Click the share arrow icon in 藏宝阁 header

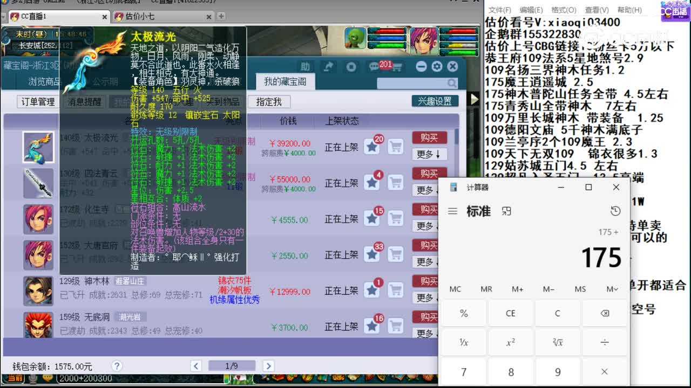328,67
